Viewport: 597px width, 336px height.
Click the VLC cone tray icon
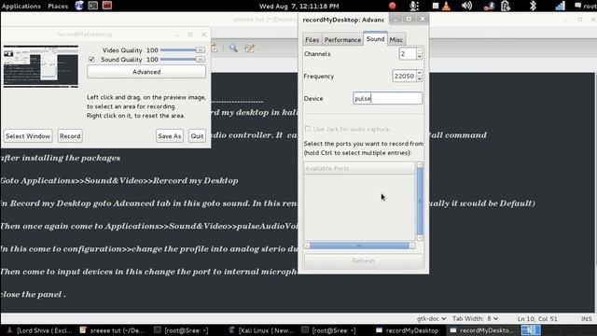point(446,6)
